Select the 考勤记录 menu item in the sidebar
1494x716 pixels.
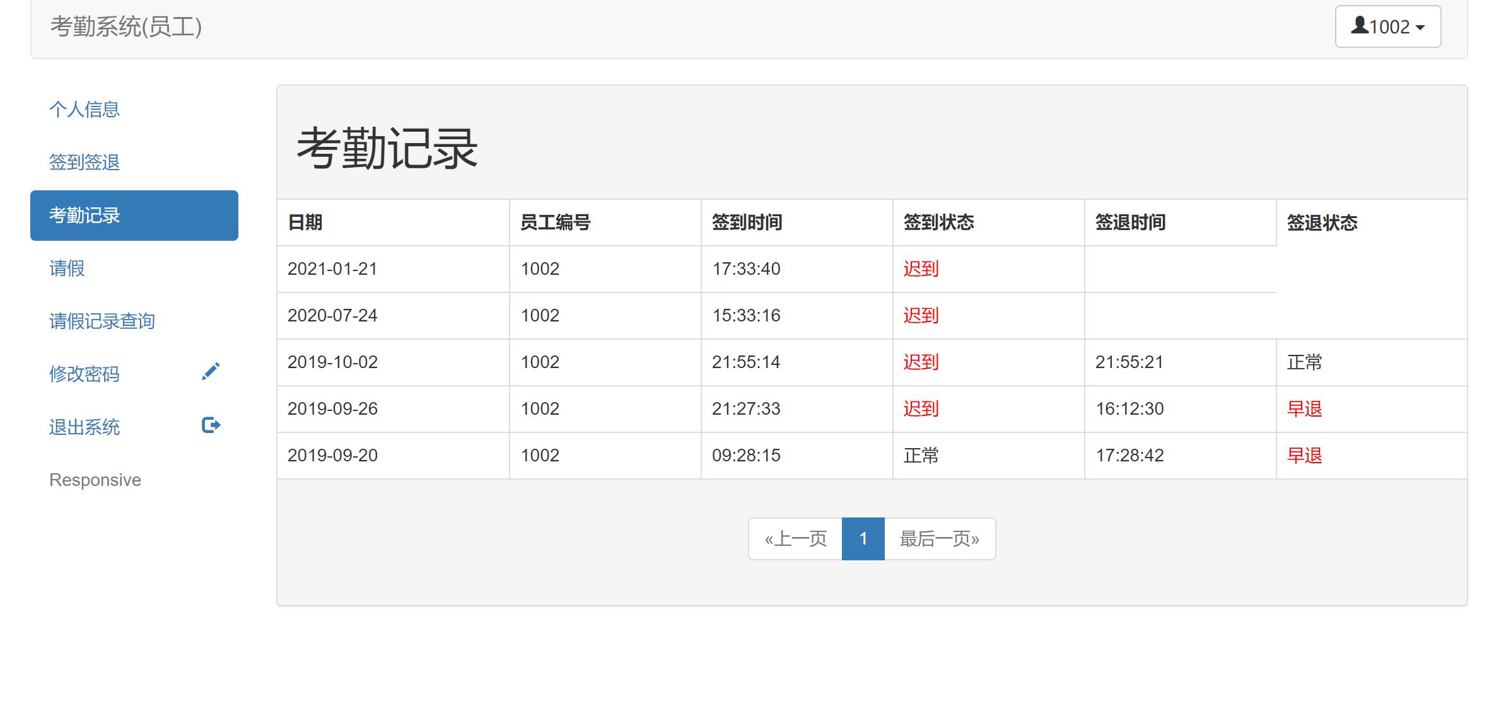pyautogui.click(x=85, y=215)
